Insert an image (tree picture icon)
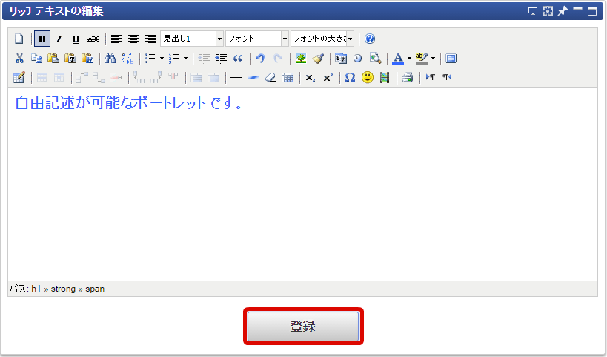 coord(301,58)
